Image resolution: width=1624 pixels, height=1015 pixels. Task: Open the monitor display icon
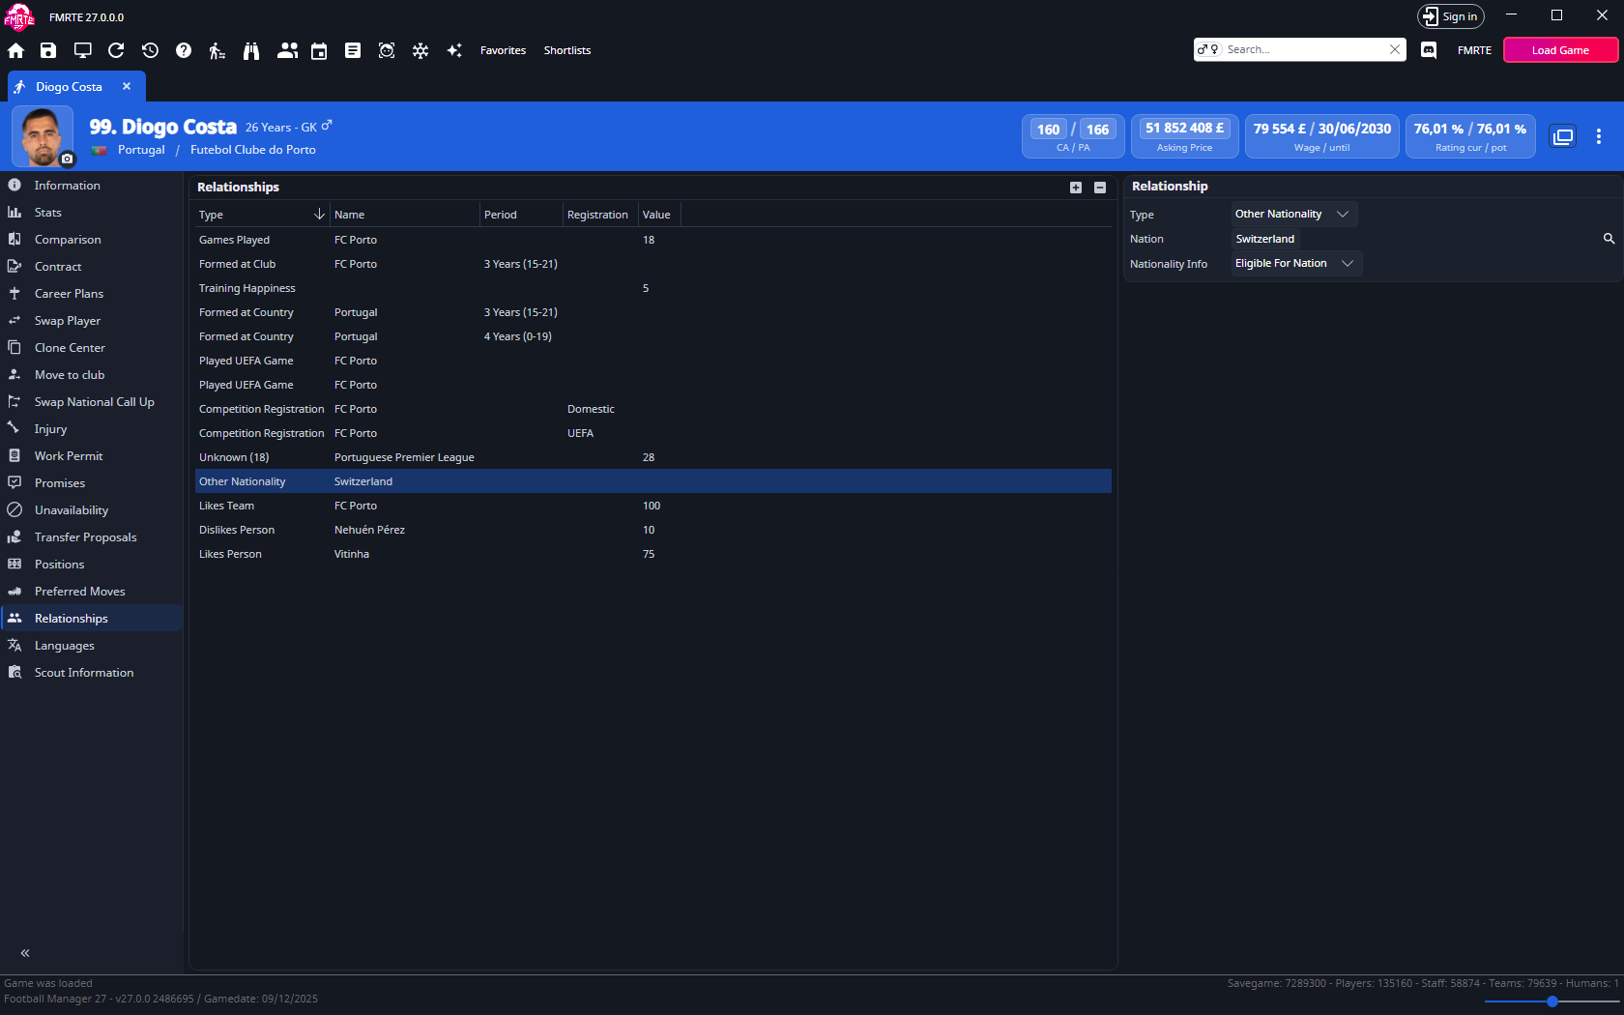coord(82,50)
